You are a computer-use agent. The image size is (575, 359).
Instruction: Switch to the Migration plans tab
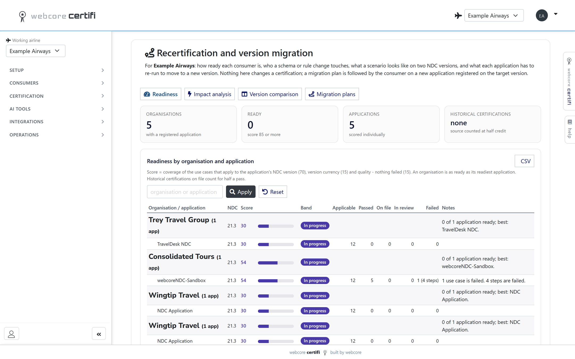332,94
